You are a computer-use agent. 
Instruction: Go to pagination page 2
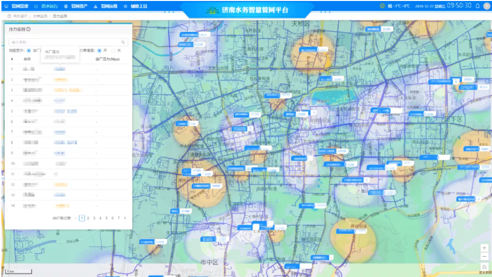(x=88, y=218)
